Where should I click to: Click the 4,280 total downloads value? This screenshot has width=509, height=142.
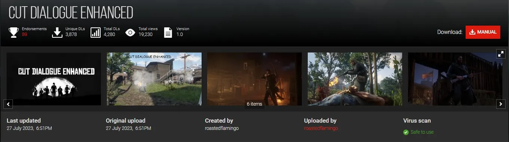110,34
